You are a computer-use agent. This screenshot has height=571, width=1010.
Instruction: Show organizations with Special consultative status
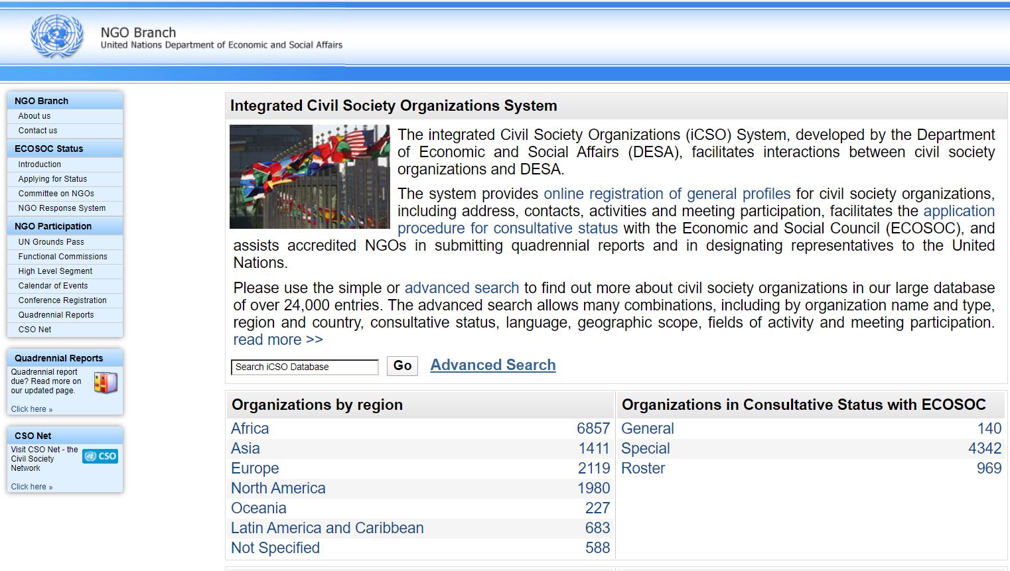tap(646, 448)
